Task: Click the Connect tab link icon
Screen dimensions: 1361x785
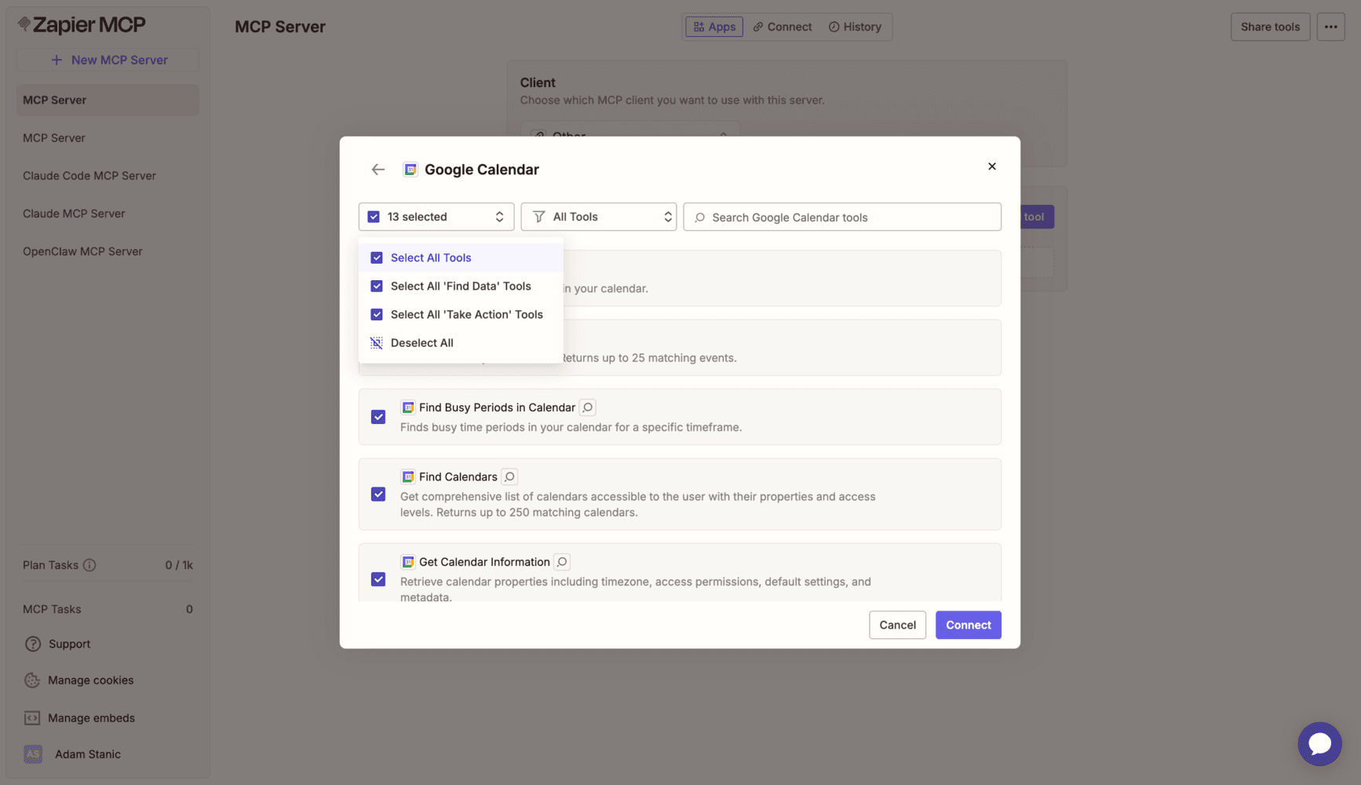Action: [758, 27]
